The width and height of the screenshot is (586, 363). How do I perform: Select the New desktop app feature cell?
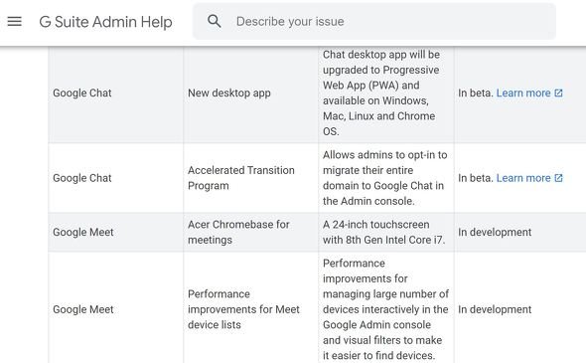pyautogui.click(x=250, y=92)
